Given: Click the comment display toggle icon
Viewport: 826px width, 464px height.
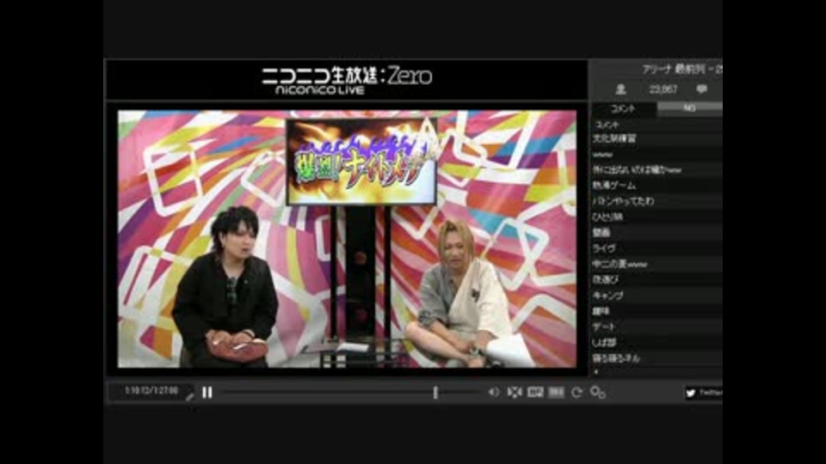Looking at the screenshot, I should coord(535,393).
